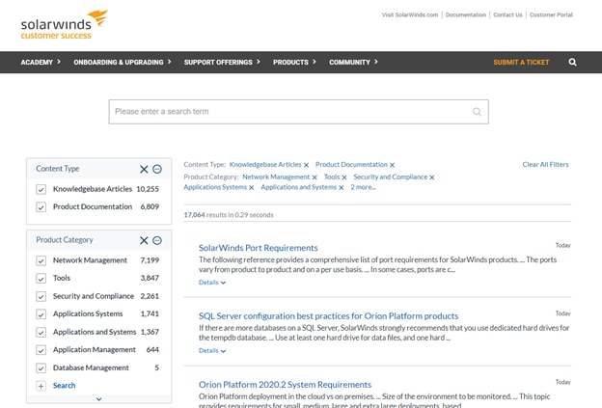Expand Details under SQL Server configuration result
The image size is (602, 408).
pyautogui.click(x=212, y=351)
